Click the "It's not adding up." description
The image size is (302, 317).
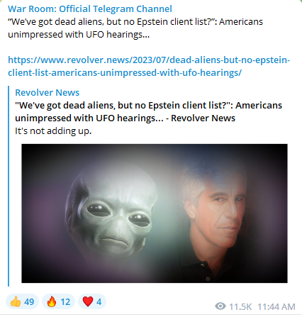click(53, 131)
